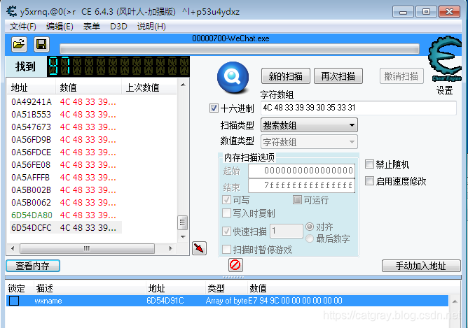Click the 00000700-WeChat.exe process label
This screenshot has width=468, height=328.
pyautogui.click(x=230, y=38)
